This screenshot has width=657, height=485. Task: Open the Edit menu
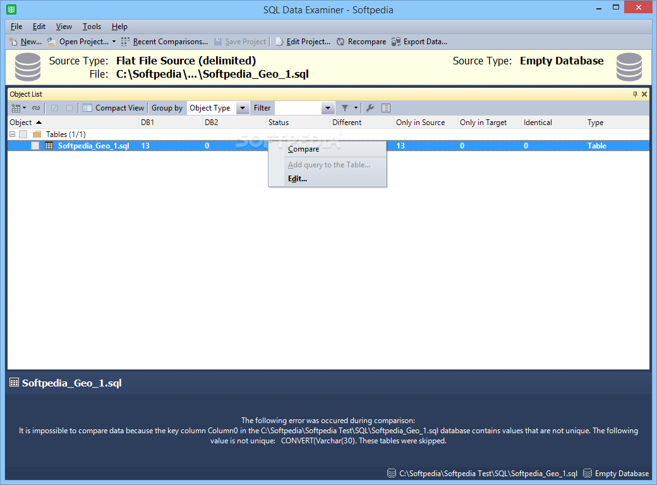pyautogui.click(x=39, y=27)
